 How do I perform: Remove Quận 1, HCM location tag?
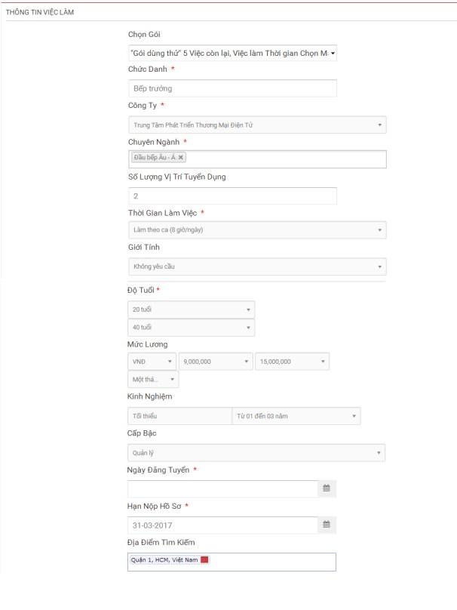coord(204,559)
